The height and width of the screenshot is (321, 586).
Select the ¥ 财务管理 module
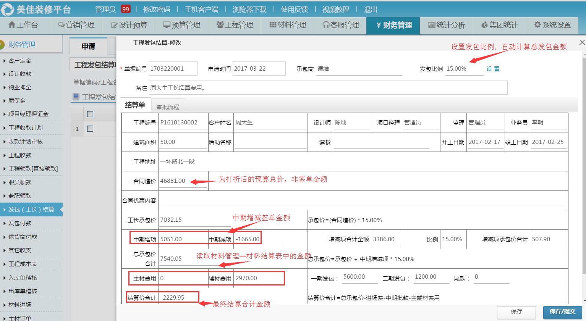click(x=393, y=25)
